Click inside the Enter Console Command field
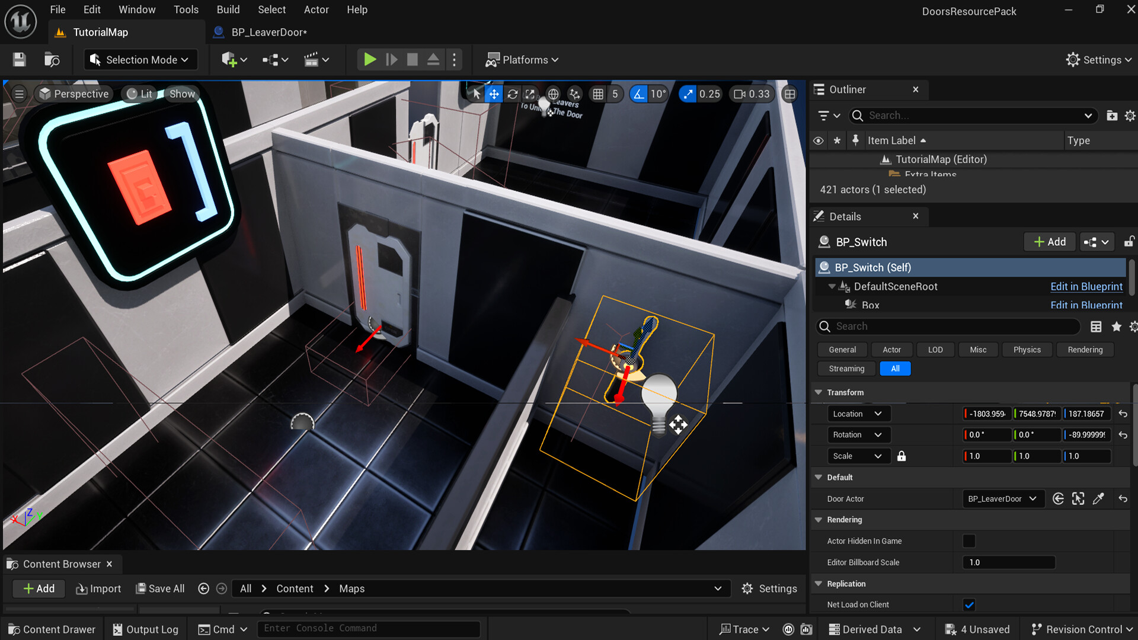This screenshot has height=640, width=1138. [367, 628]
